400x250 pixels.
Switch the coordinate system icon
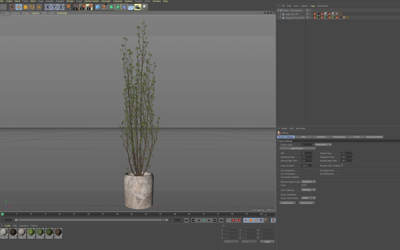click(x=67, y=7)
